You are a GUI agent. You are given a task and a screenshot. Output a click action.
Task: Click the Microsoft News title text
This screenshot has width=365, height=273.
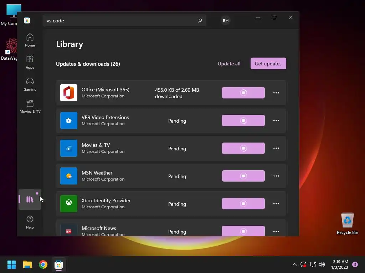(x=99, y=228)
